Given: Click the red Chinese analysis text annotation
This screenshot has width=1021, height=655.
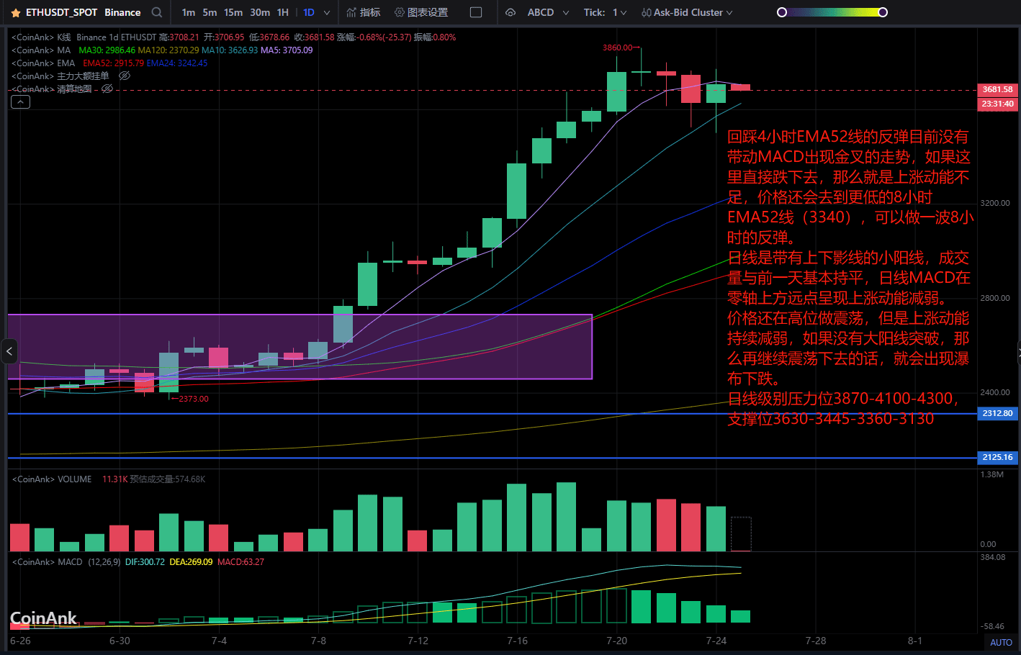Looking at the screenshot, I should point(850,278).
